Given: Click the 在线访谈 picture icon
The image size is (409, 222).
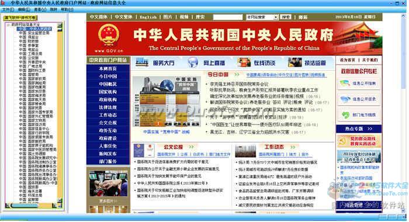Looking at the screenshot, I should [x=244, y=63].
